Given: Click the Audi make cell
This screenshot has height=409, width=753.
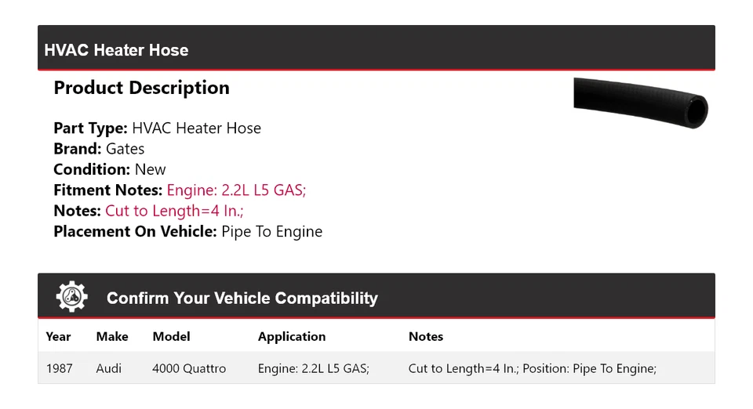Looking at the screenshot, I should click(109, 368).
